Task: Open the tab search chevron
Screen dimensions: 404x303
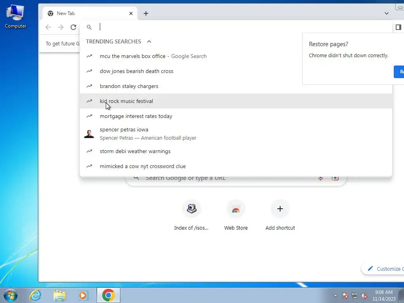Action: click(x=387, y=13)
